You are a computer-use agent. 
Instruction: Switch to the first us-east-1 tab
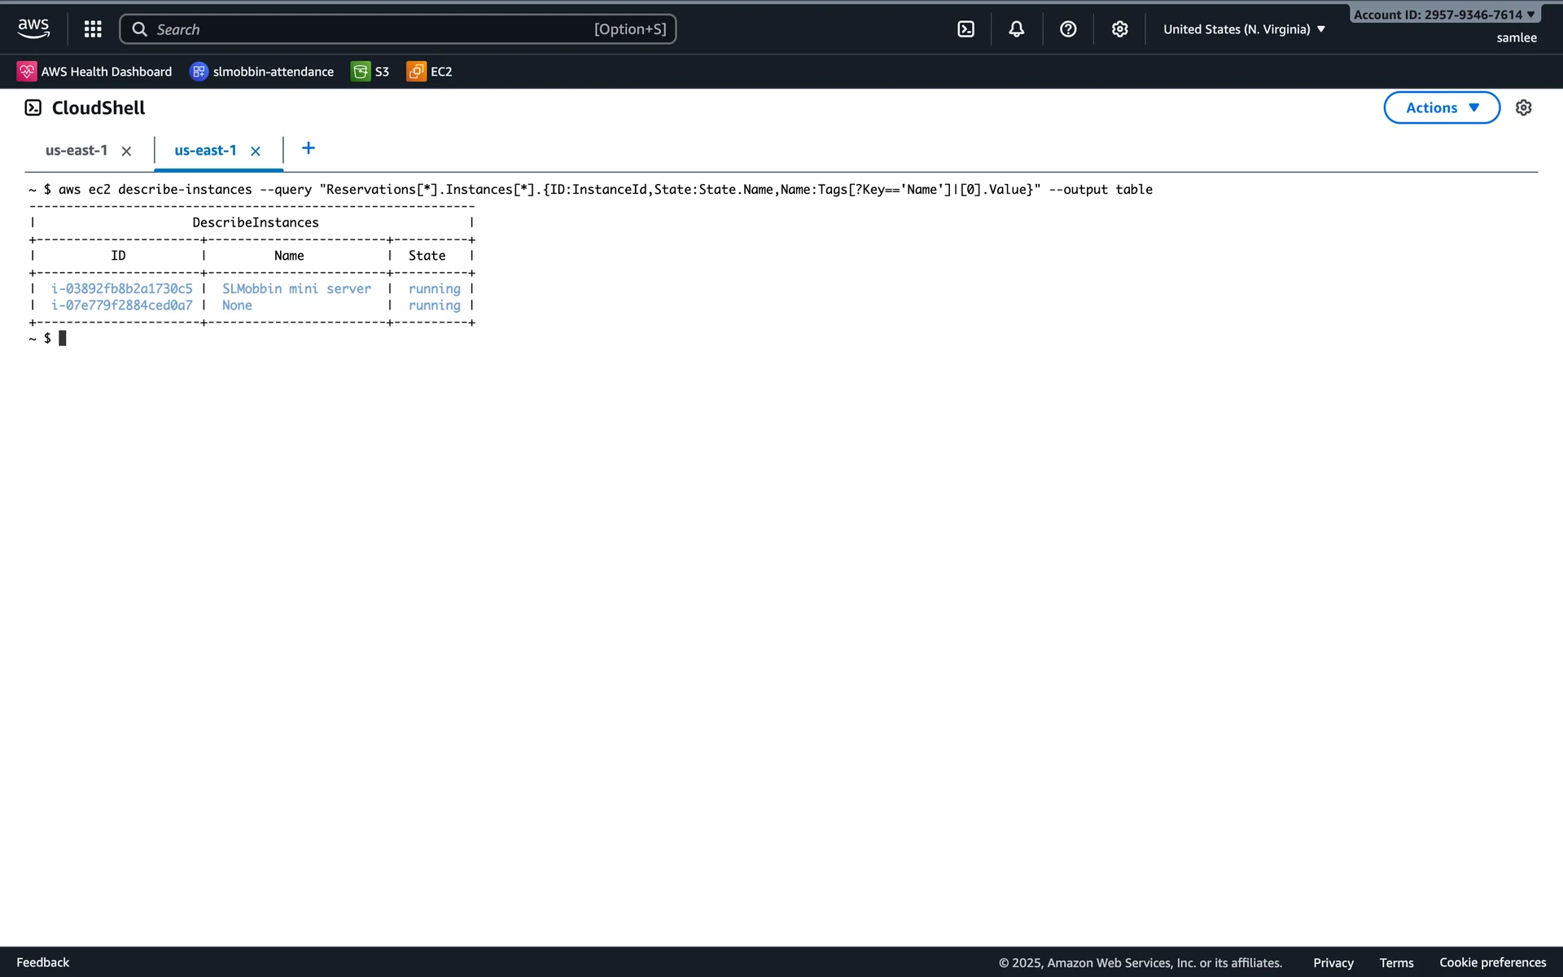(x=77, y=151)
